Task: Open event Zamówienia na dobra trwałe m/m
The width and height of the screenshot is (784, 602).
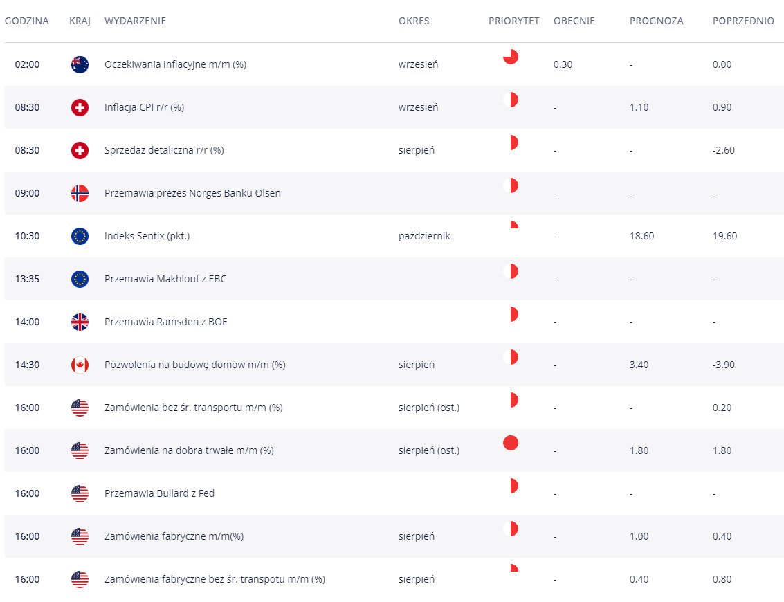Action: click(189, 451)
